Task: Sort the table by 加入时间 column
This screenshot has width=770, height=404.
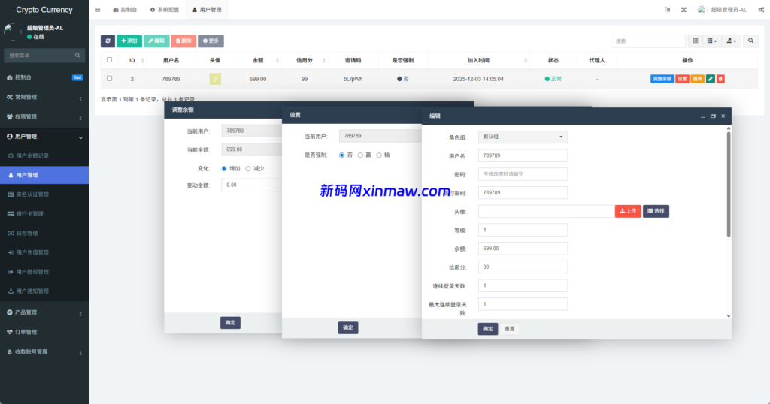Action: [x=478, y=60]
